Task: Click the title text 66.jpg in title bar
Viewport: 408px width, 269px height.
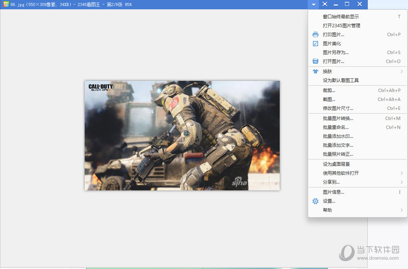Action: click(17, 5)
